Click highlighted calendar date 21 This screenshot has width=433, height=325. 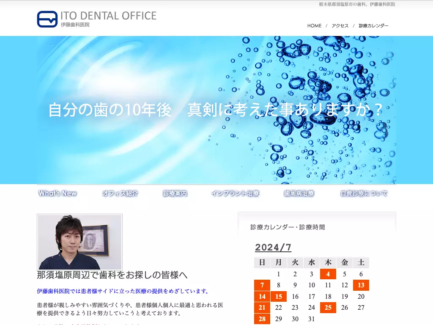tap(262, 308)
